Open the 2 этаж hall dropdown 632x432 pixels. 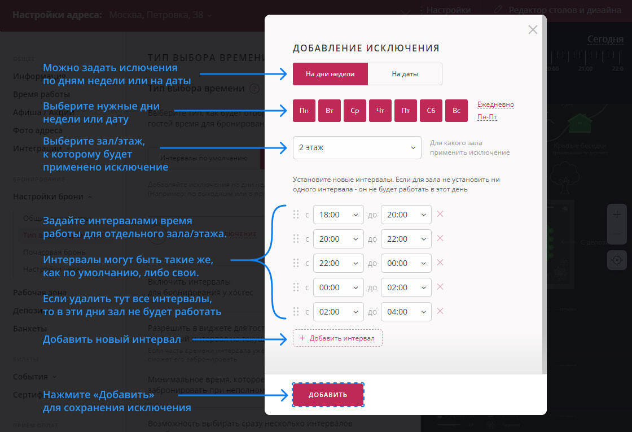[357, 147]
